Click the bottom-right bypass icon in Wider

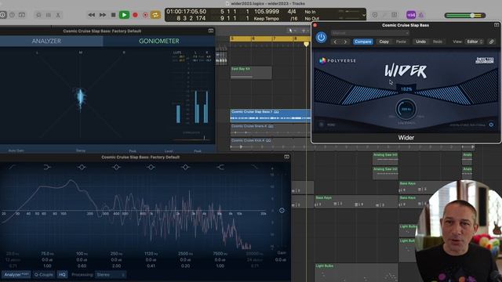[x=491, y=125]
